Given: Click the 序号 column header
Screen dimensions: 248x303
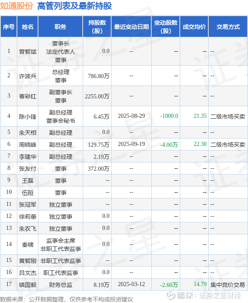Looking at the screenshot, I should coord(9,27).
